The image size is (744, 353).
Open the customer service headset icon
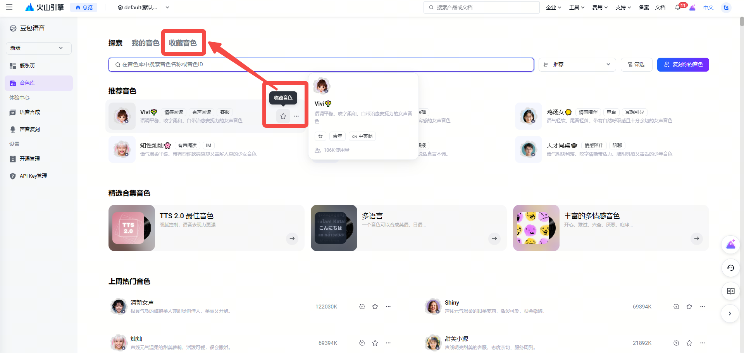pyautogui.click(x=731, y=268)
